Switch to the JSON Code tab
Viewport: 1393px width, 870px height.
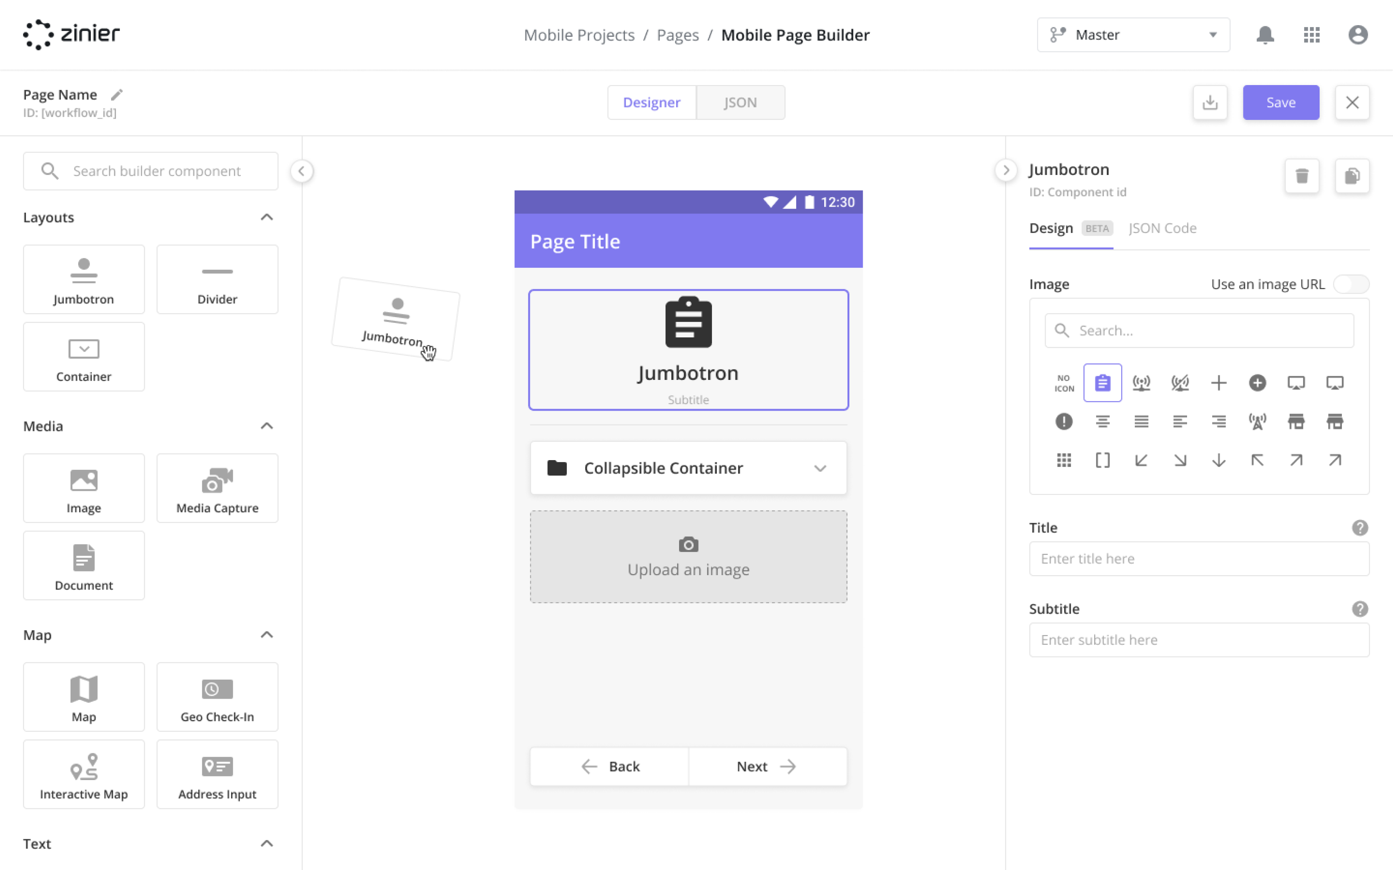pyautogui.click(x=1162, y=228)
